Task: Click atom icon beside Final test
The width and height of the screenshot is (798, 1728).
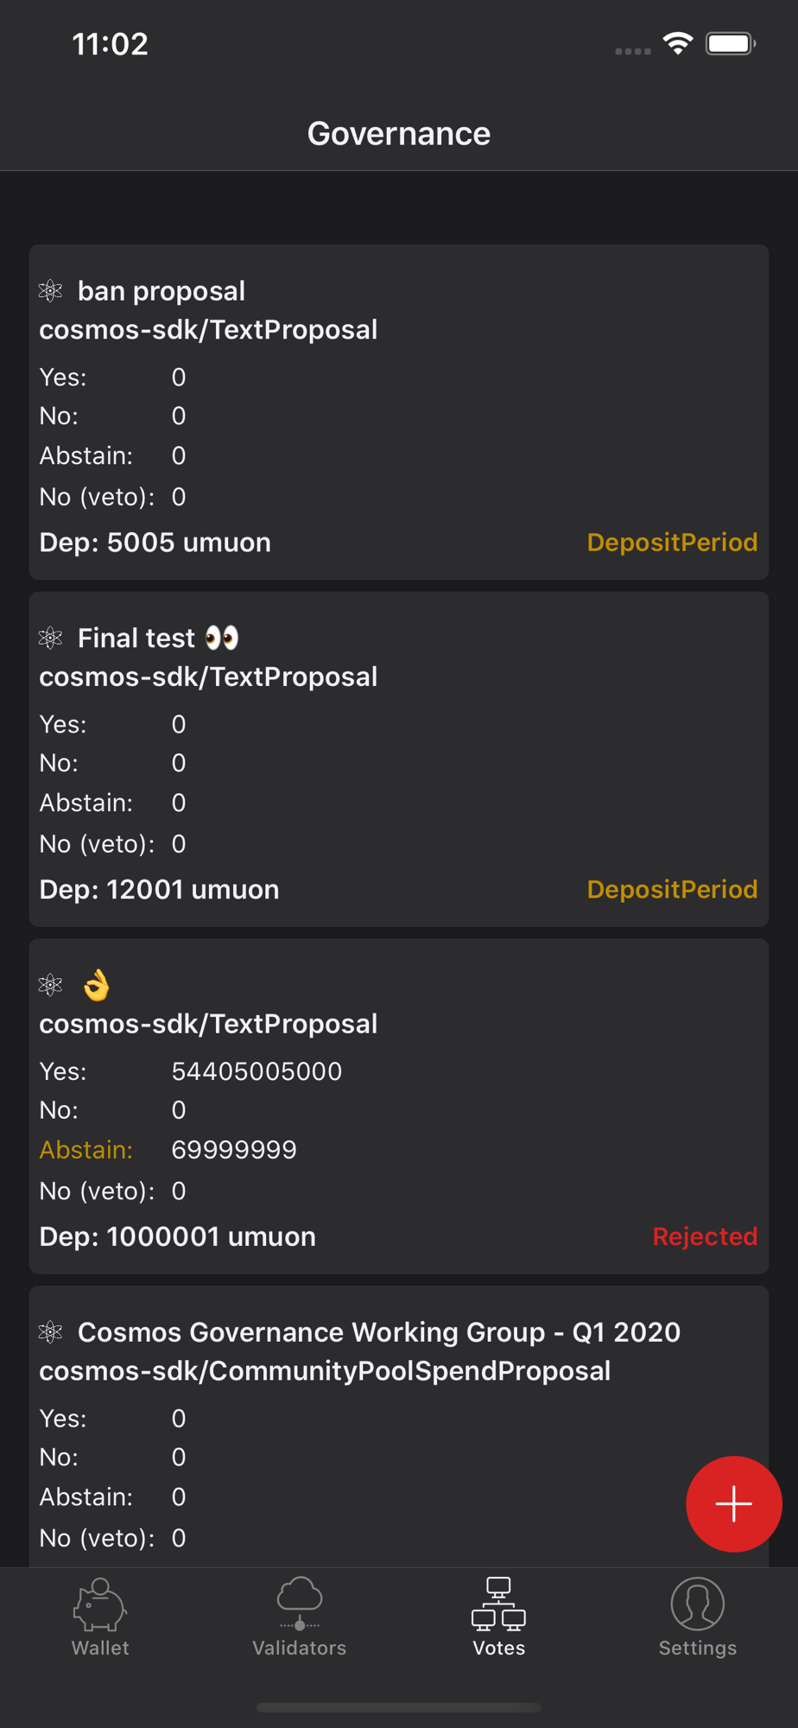Action: [51, 638]
